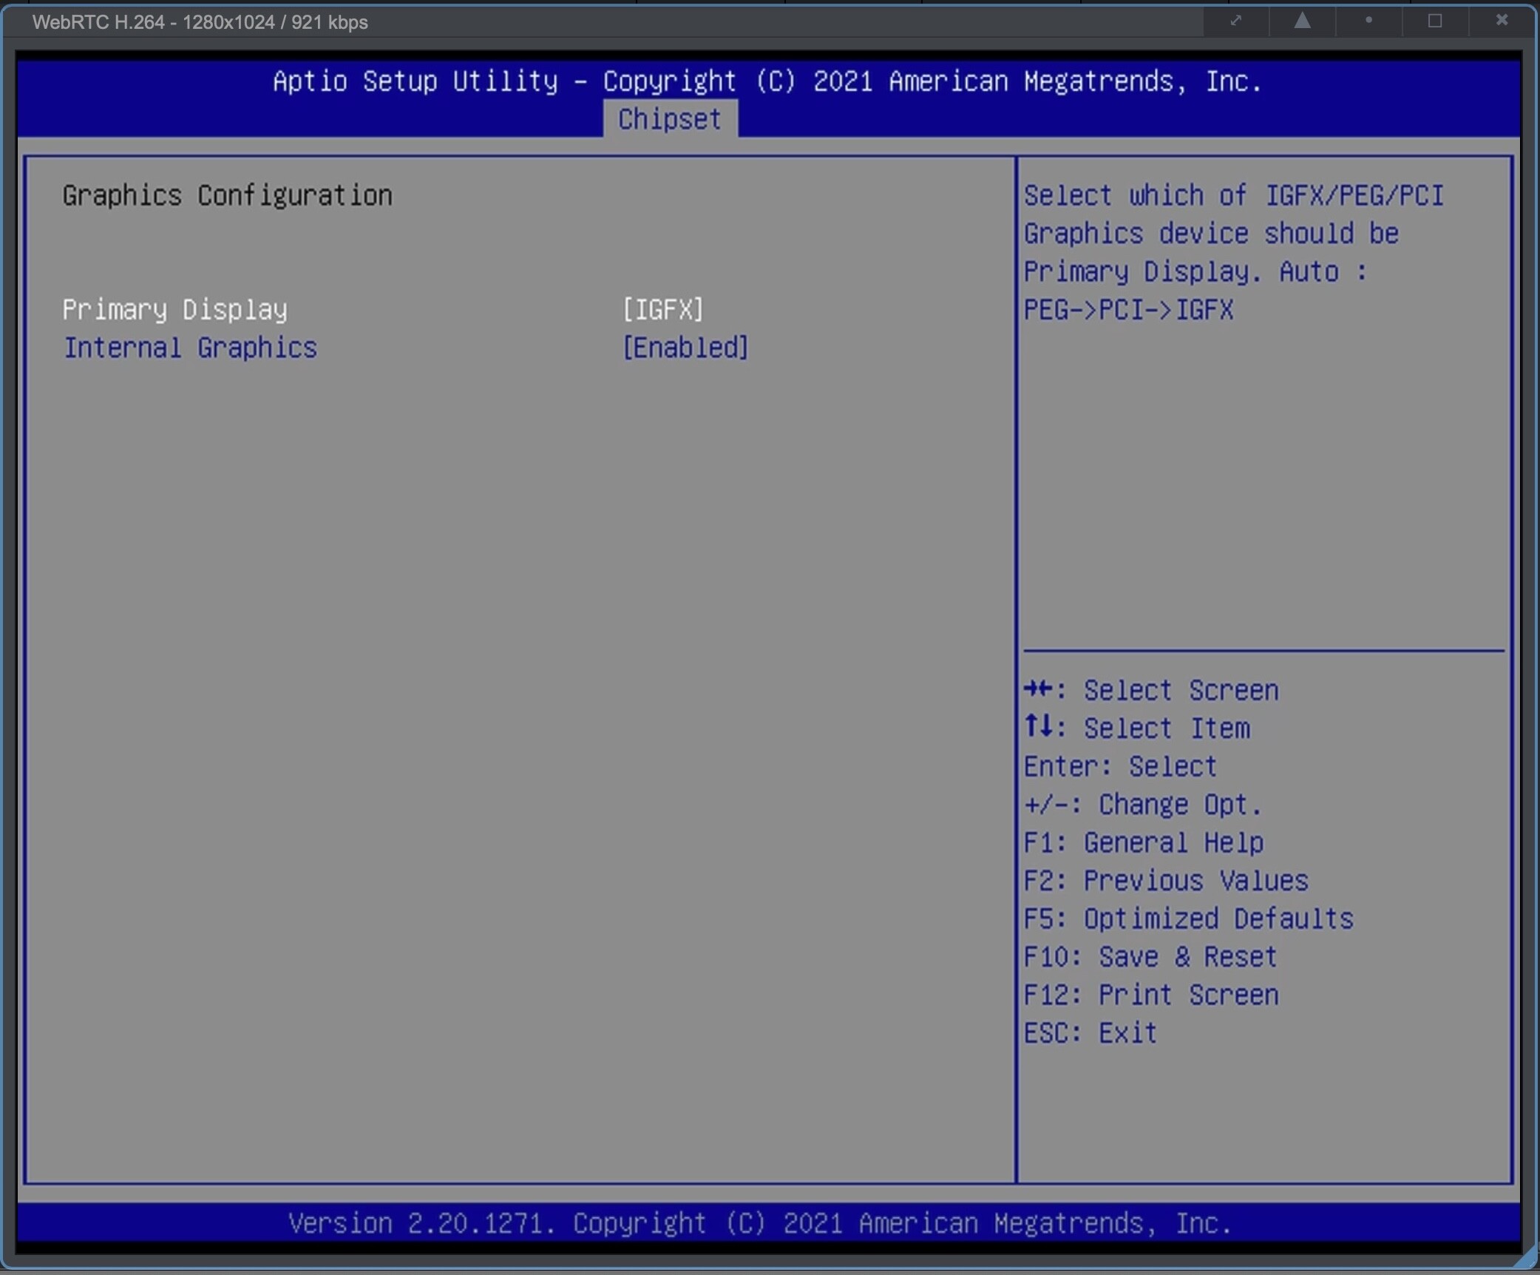Click the 'F10: Save & Reset' line
Image resolution: width=1540 pixels, height=1275 pixels.
tap(1150, 957)
